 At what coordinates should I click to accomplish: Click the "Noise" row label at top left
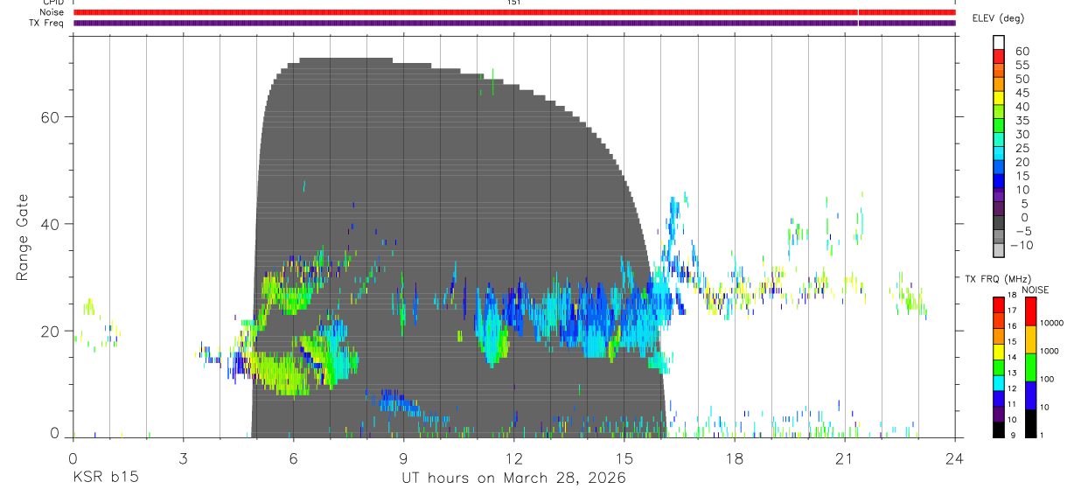tap(52, 12)
